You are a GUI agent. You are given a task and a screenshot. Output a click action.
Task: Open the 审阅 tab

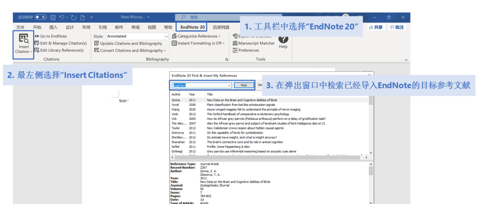(136, 27)
